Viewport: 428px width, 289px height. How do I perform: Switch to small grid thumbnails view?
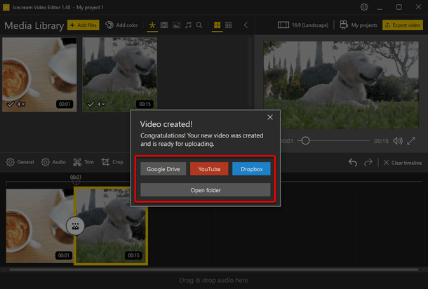229,25
